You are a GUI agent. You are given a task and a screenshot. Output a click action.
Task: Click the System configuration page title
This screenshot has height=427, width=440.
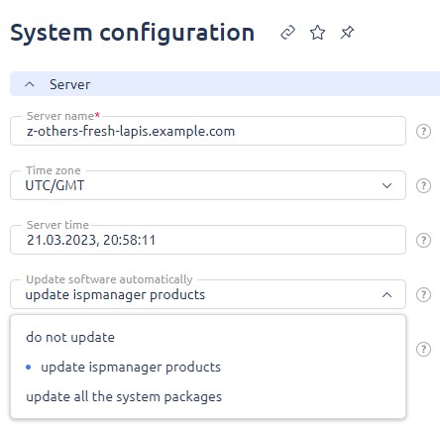(133, 33)
